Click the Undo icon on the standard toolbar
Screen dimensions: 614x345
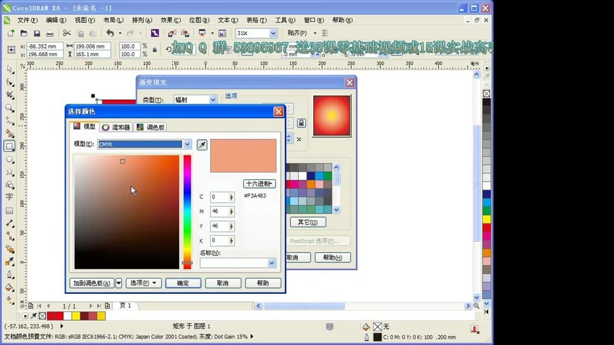(110, 33)
